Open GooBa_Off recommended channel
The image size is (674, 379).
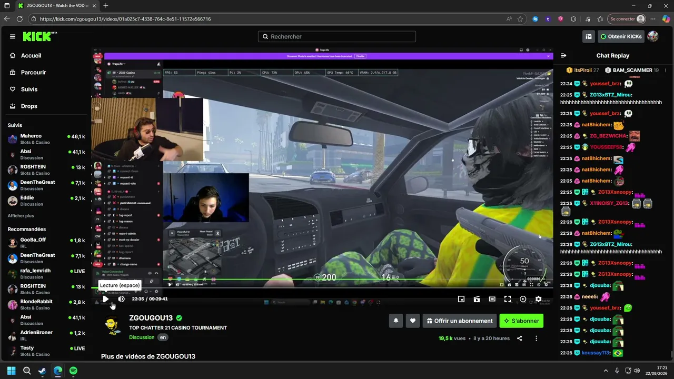[46, 243]
